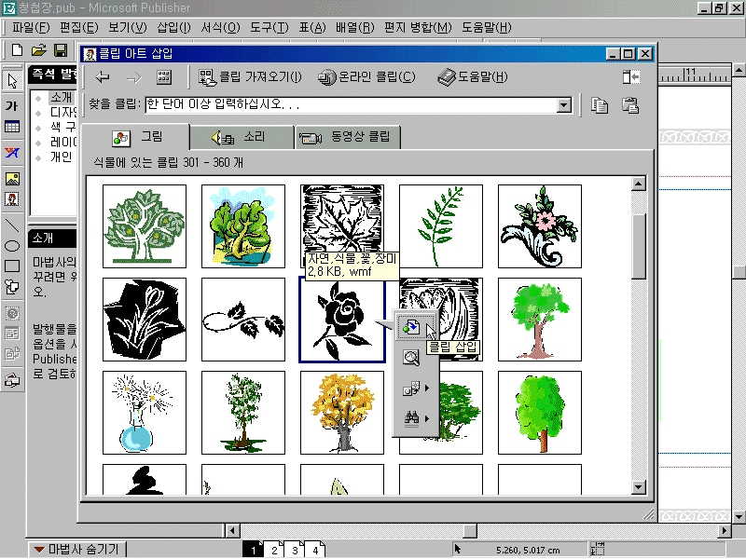Select the Text Frame tool marked 가

tap(12, 105)
